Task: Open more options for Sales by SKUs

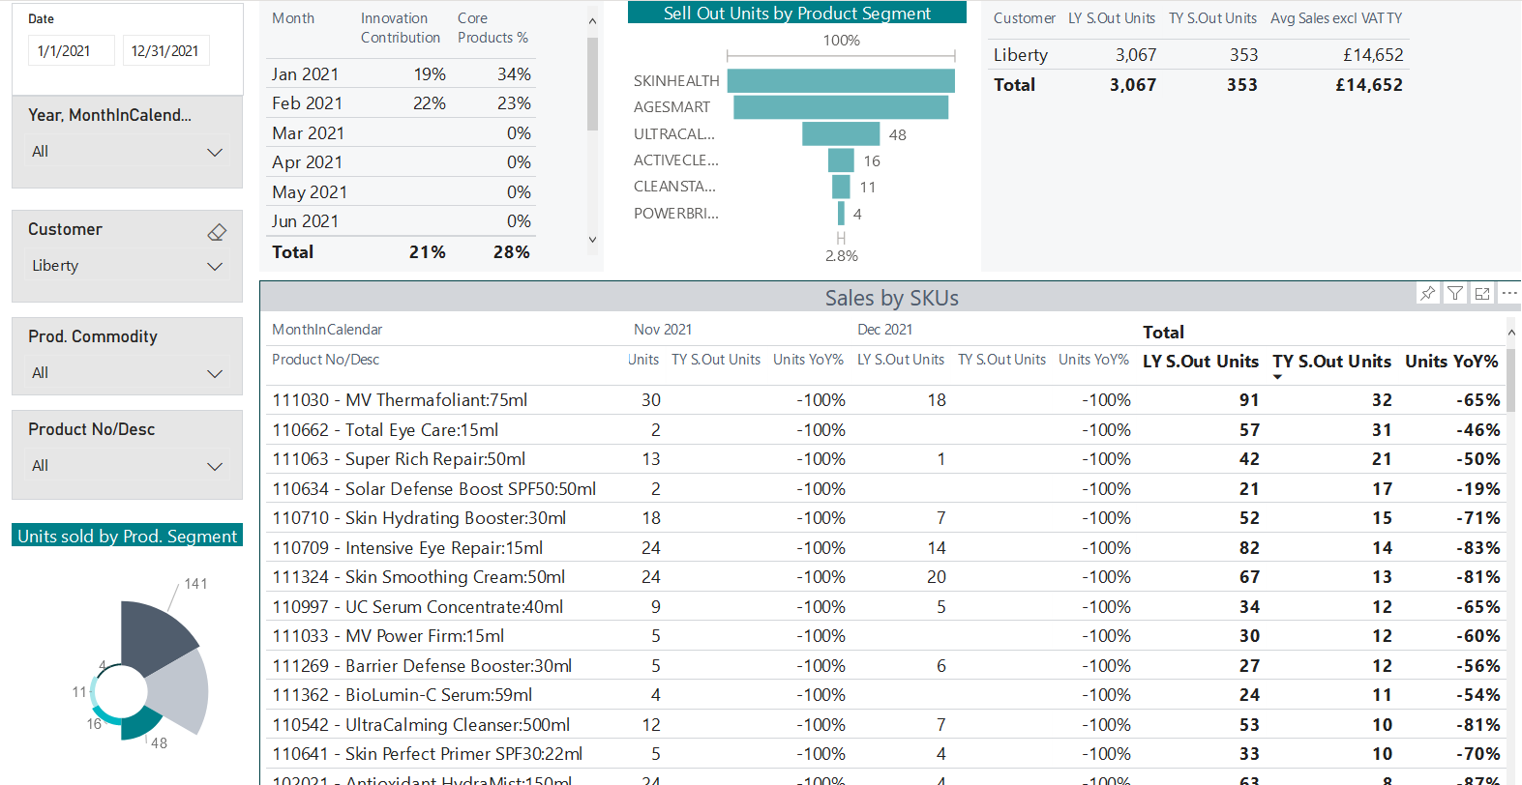Action: [x=1509, y=293]
